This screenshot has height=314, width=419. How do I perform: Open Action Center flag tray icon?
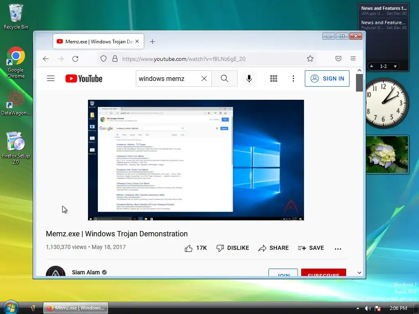(x=378, y=308)
